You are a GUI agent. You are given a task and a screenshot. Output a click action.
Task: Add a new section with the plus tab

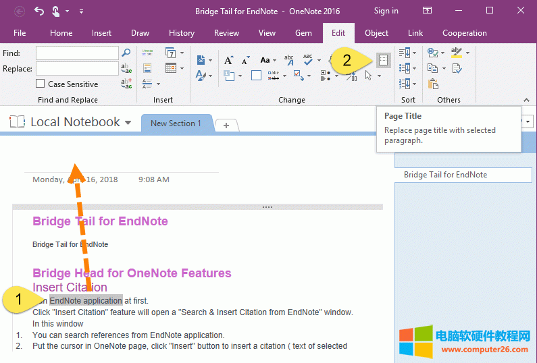pyautogui.click(x=226, y=125)
